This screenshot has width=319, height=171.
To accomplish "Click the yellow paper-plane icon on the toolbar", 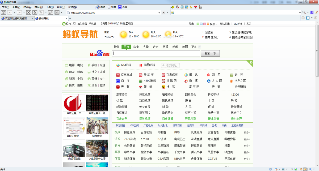I will pos(173,7).
